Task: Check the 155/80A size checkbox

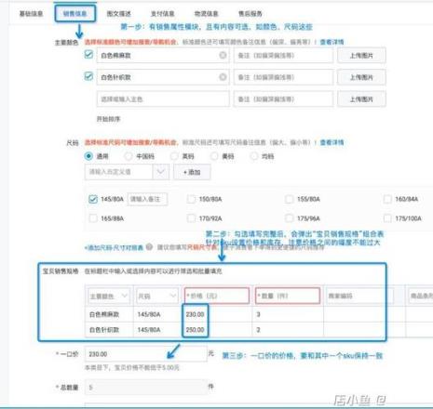Action: [x=289, y=199]
